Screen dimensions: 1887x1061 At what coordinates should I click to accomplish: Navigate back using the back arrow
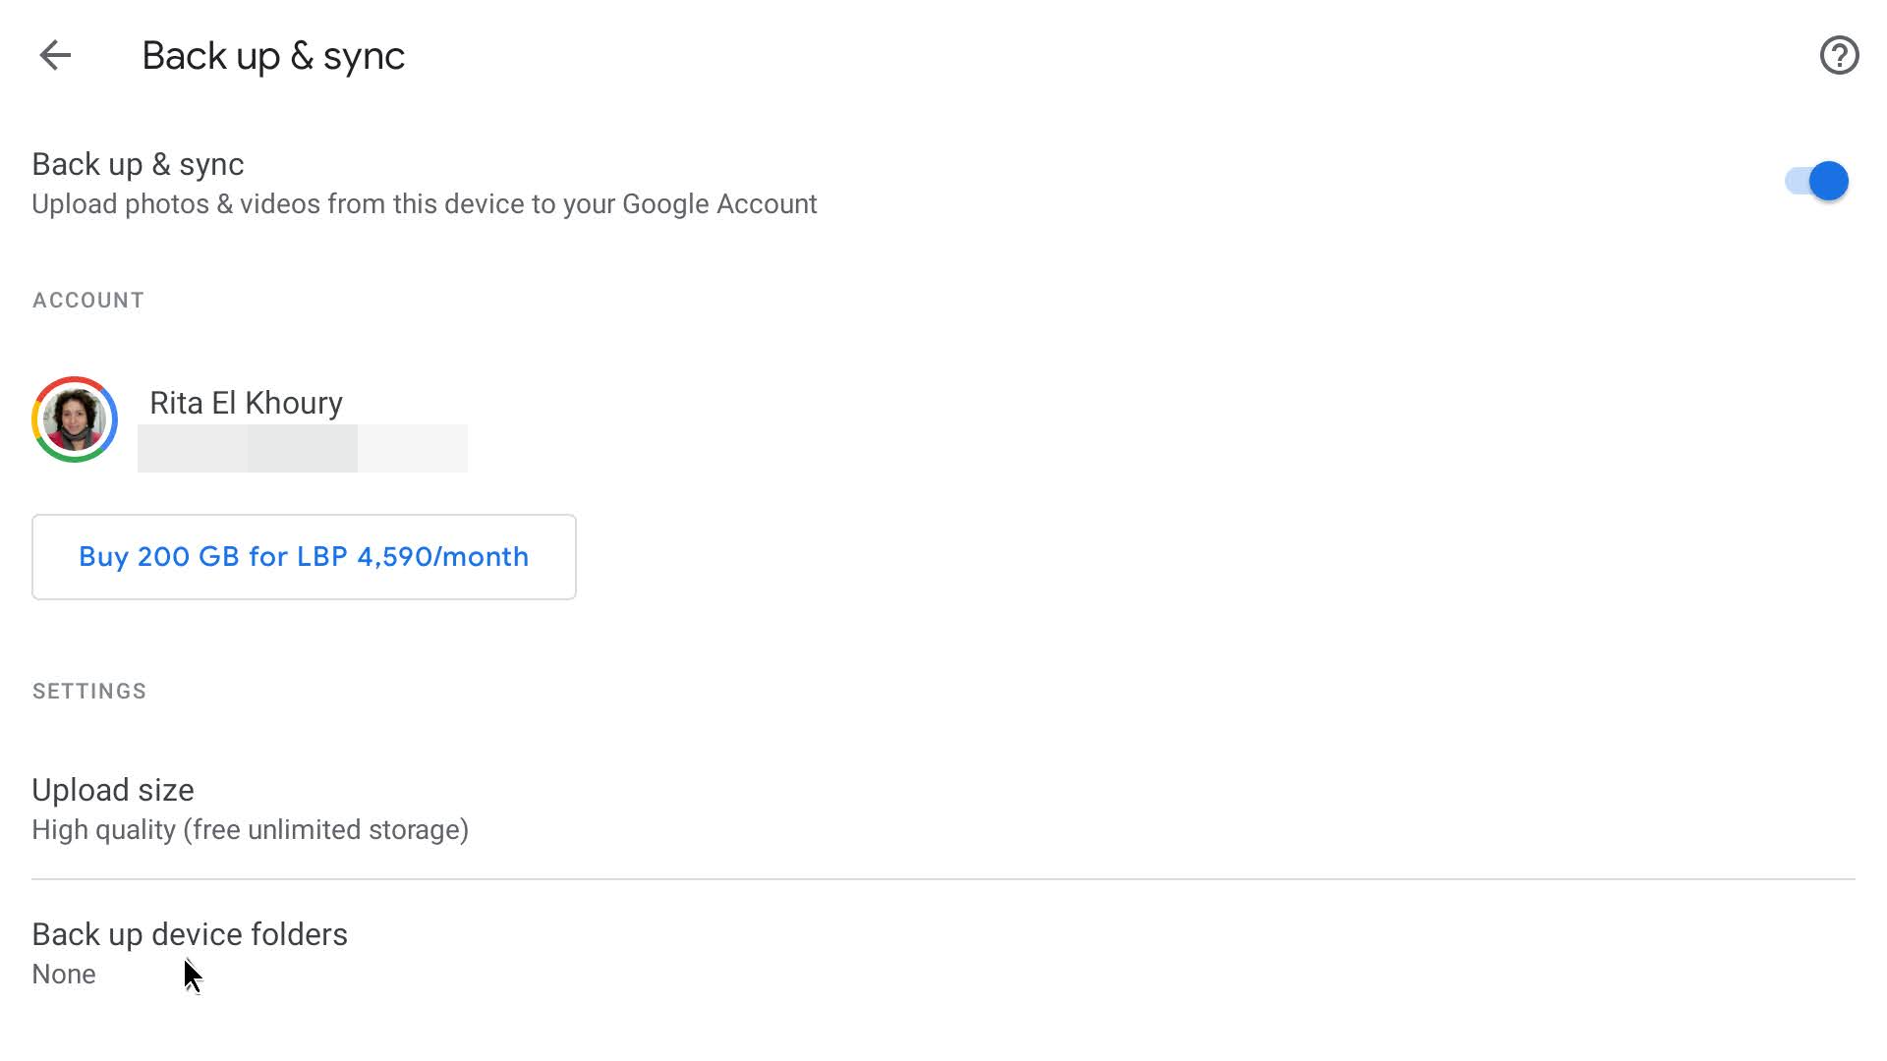click(x=56, y=54)
